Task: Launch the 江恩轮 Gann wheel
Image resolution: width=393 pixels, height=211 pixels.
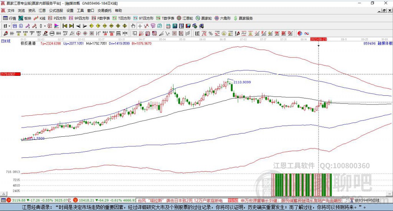Action: coord(185,18)
